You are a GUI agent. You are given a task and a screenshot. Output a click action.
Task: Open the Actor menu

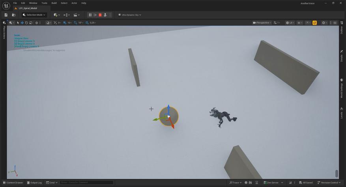[74, 3]
